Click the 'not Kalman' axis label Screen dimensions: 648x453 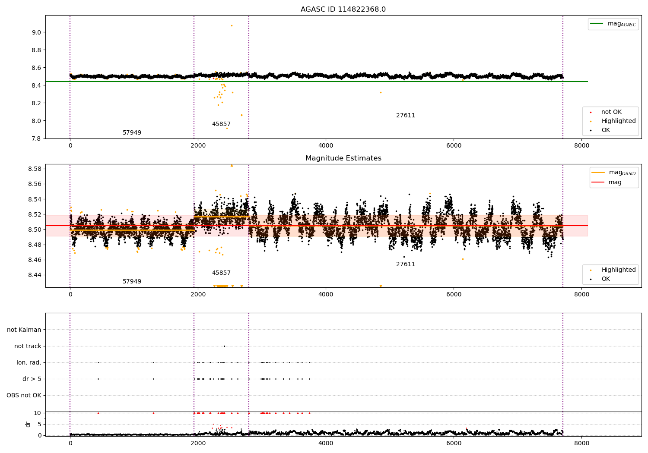(24, 330)
